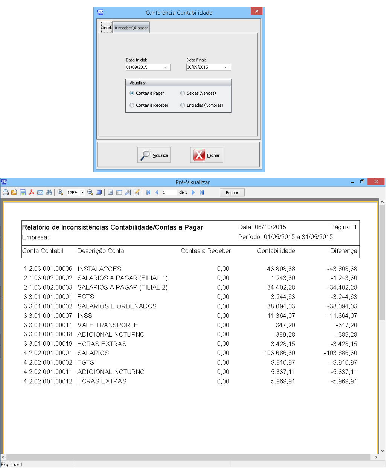Choose the Saídas (Vendas) radio button
This screenshot has width=387, height=472.
click(x=183, y=93)
